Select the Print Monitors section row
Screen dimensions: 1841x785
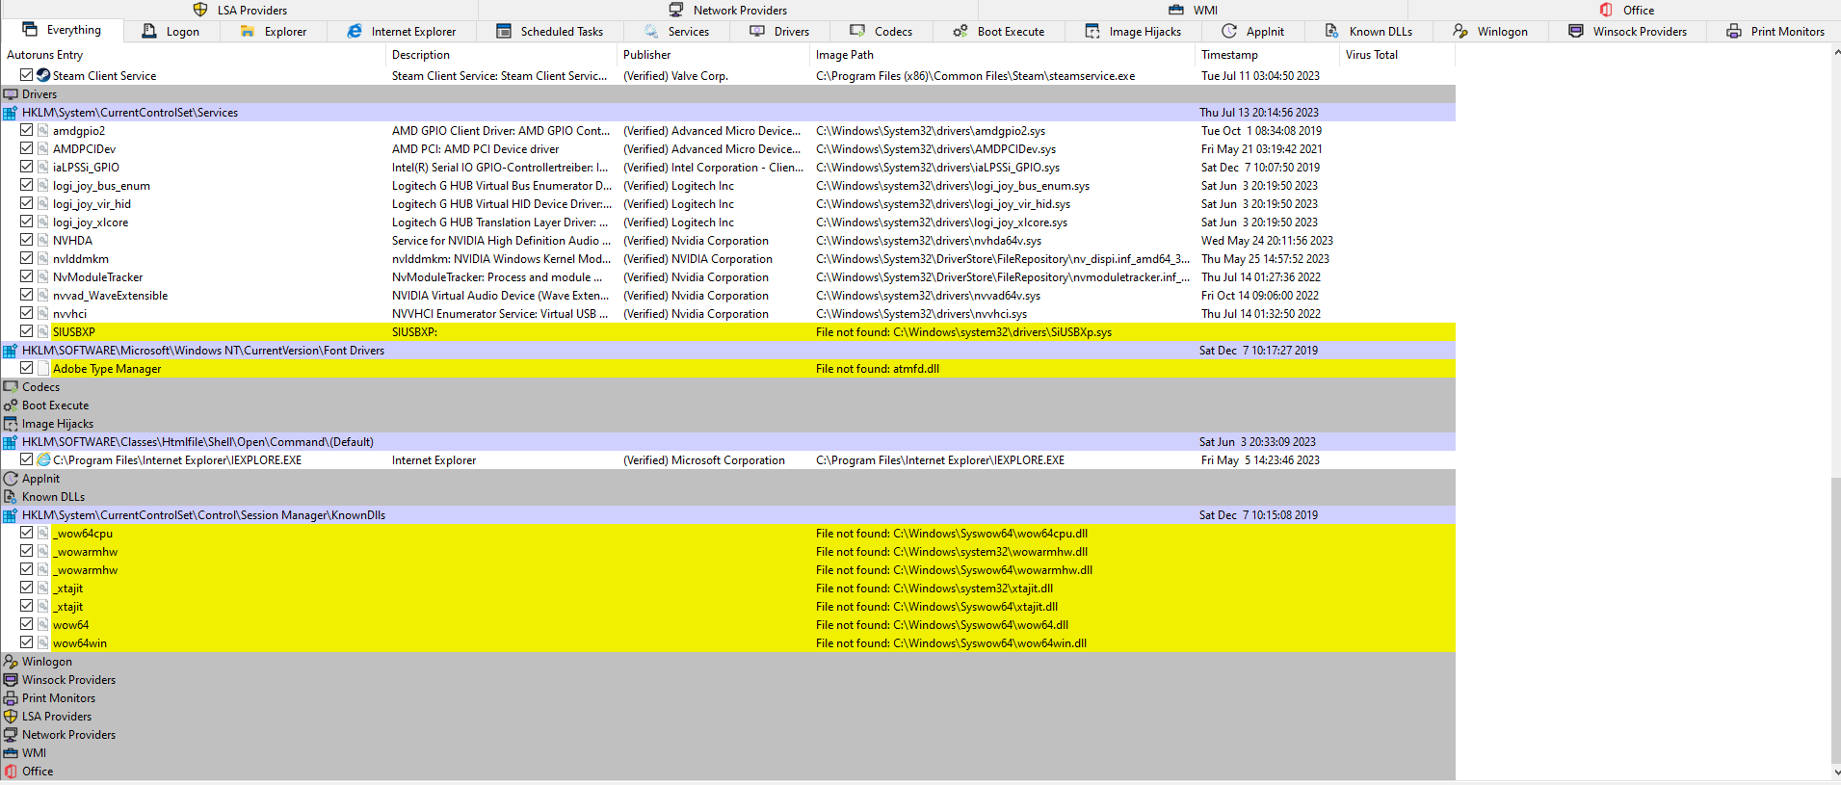(x=727, y=698)
